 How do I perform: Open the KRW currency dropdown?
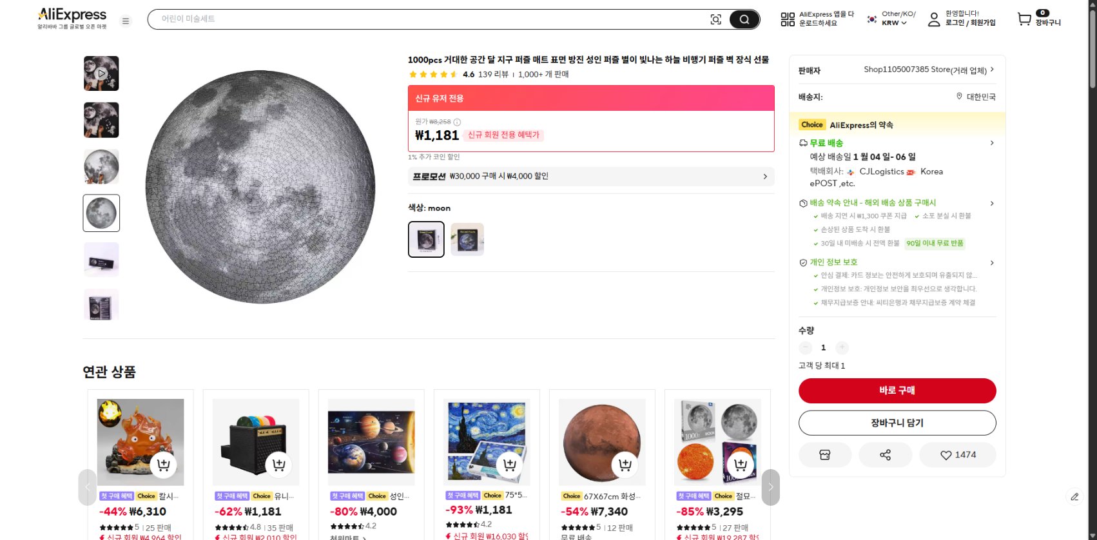tap(894, 23)
